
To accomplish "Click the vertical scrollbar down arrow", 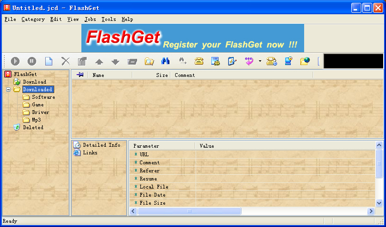I will (379, 203).
